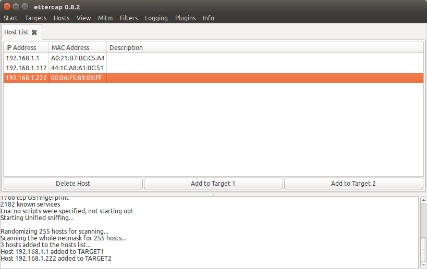This screenshot has width=427, height=269.
Task: Click MAC address 44:1C:A8:A1:0C:51
Action: [x=77, y=68]
